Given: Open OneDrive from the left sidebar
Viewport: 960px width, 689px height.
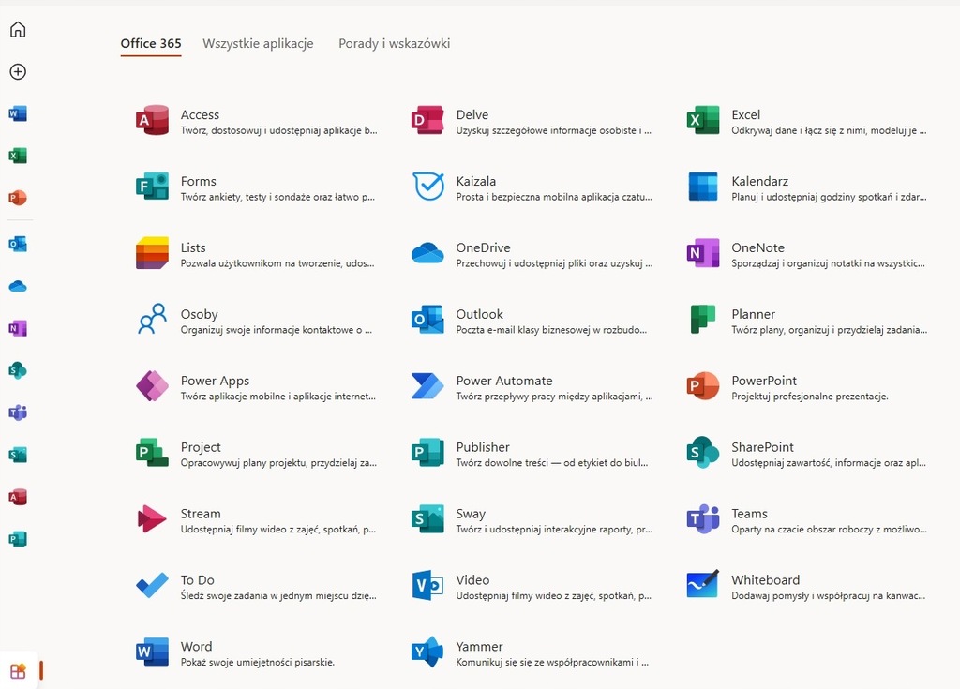Looking at the screenshot, I should 18,286.
